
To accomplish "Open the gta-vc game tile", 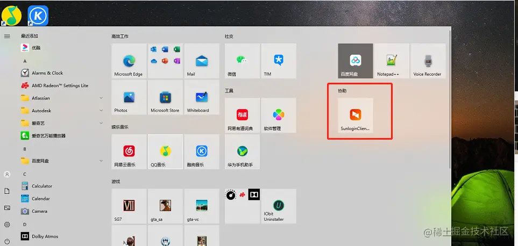I will (202, 206).
